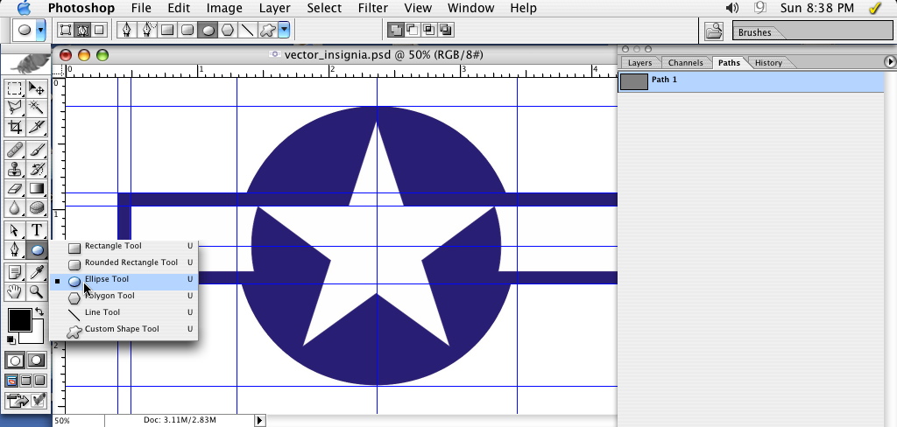Select the Sponge tool
The height and width of the screenshot is (427, 897).
tap(37, 207)
